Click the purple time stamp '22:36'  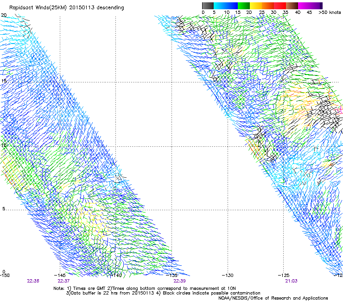pos(33,281)
